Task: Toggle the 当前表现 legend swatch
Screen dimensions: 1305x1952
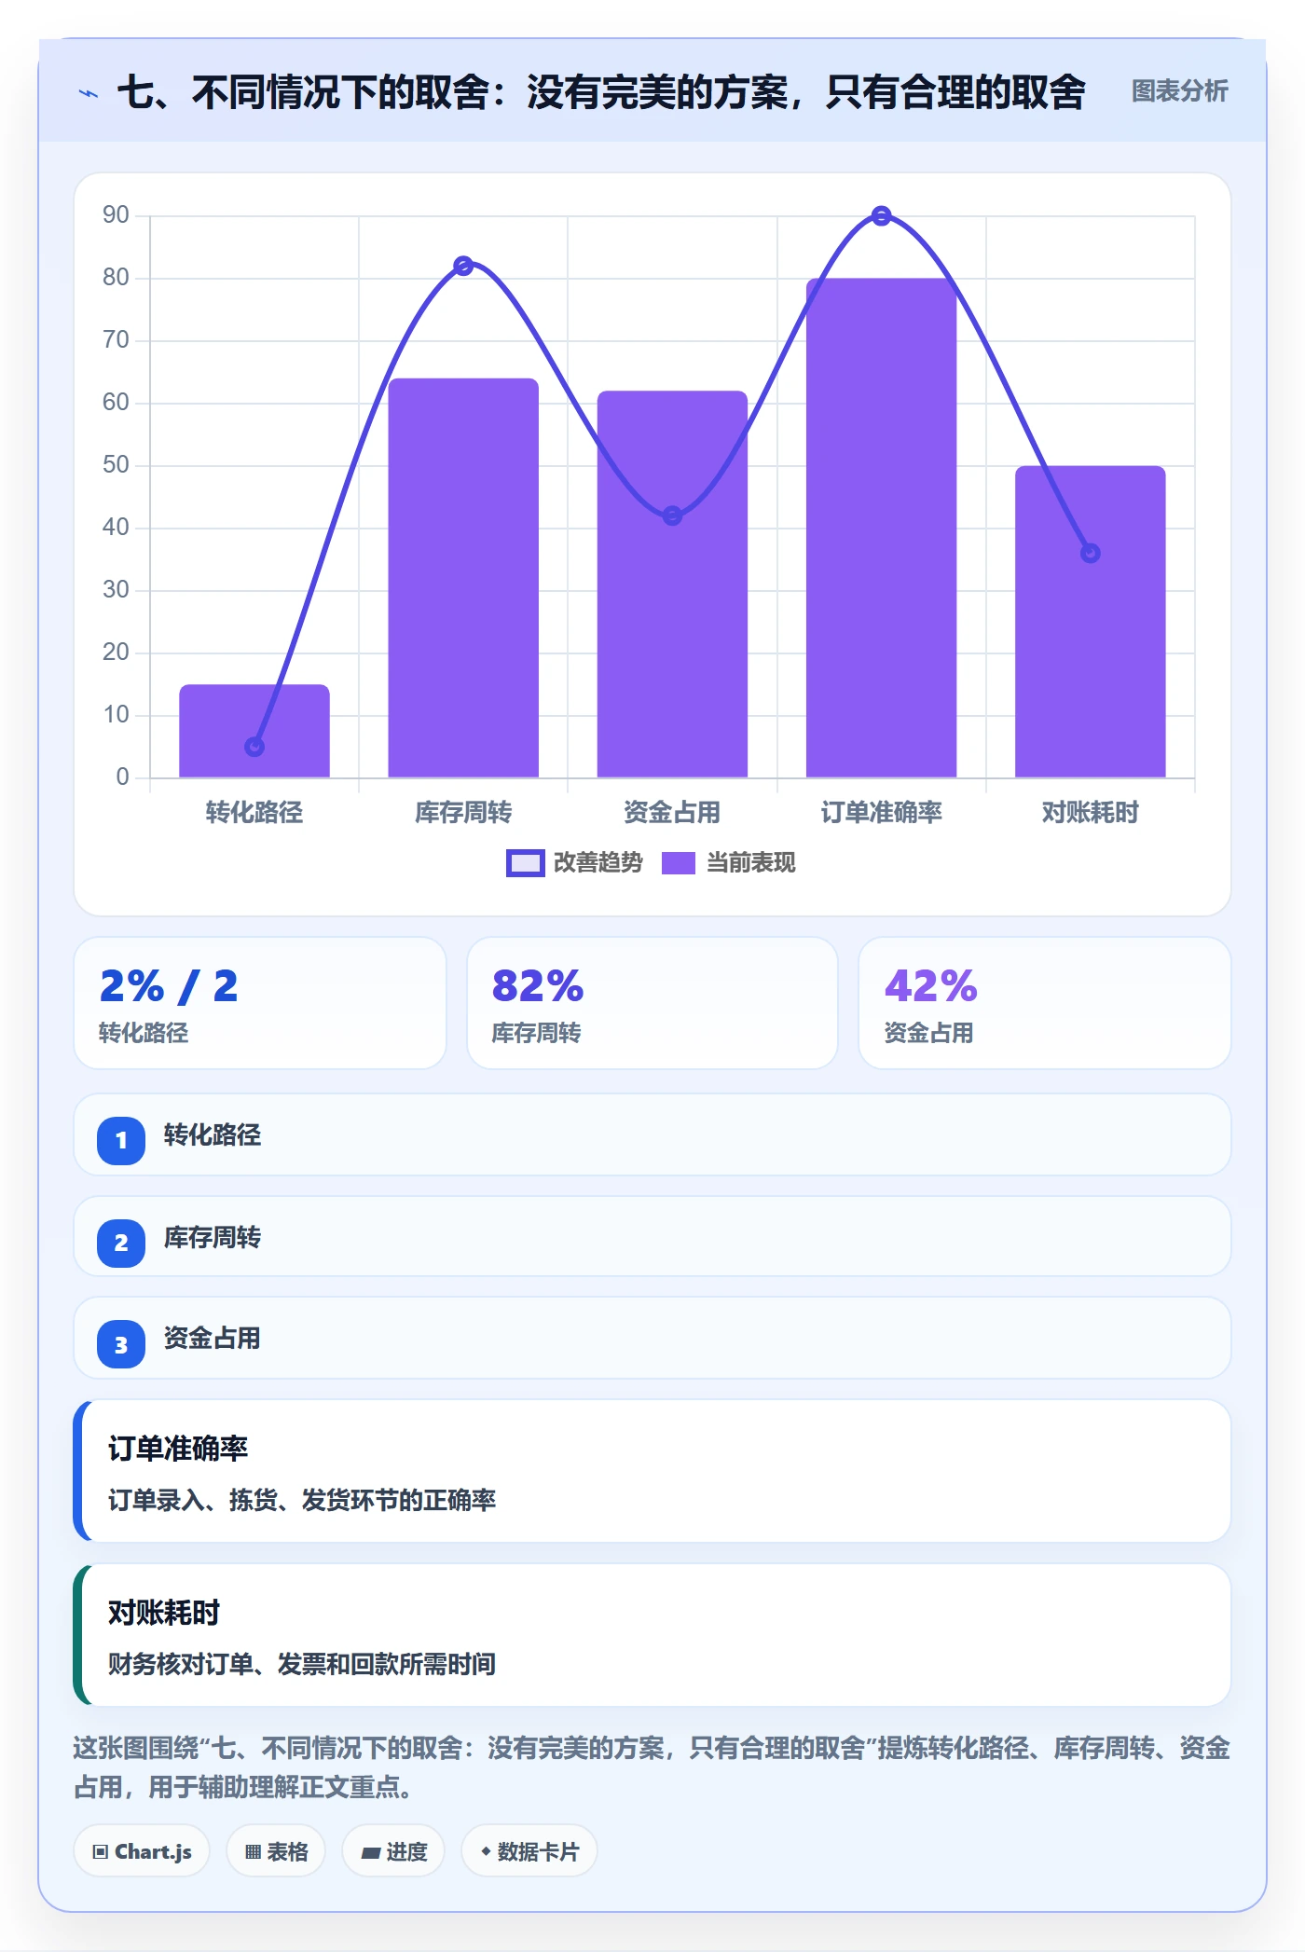Action: point(679,863)
